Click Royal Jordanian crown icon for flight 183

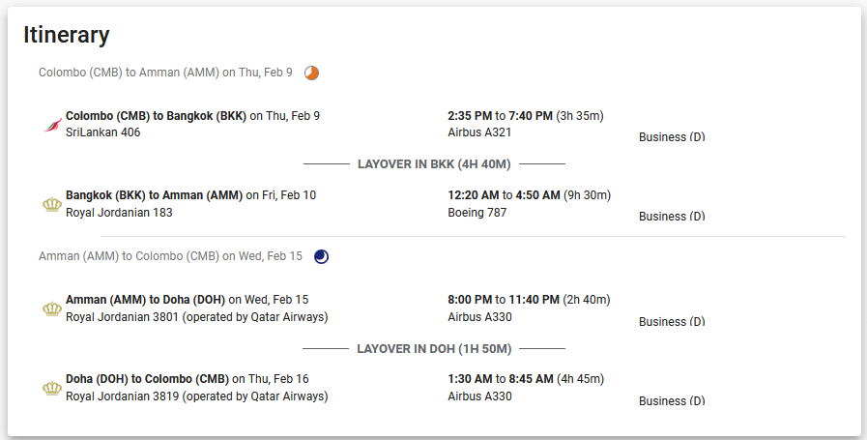52,204
